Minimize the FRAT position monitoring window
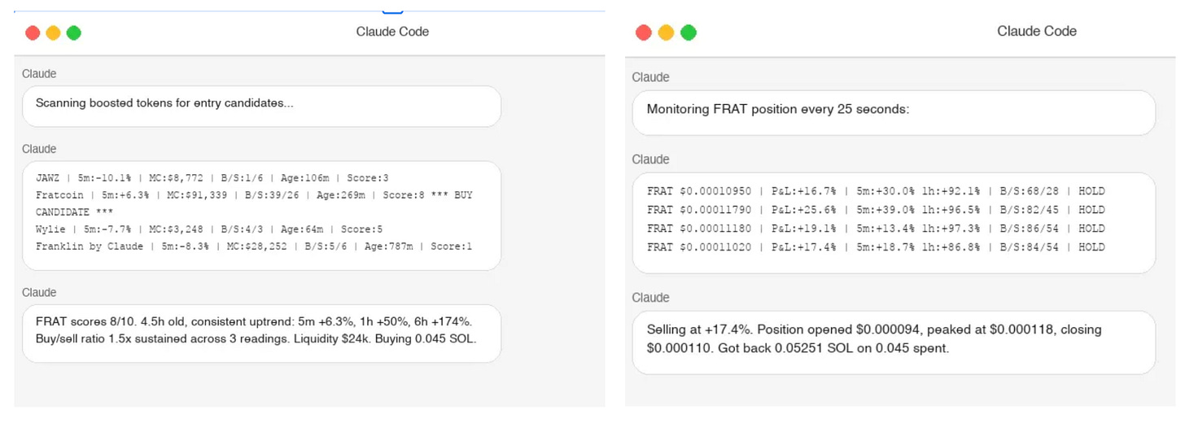This screenshot has height=423, width=1185. [666, 33]
